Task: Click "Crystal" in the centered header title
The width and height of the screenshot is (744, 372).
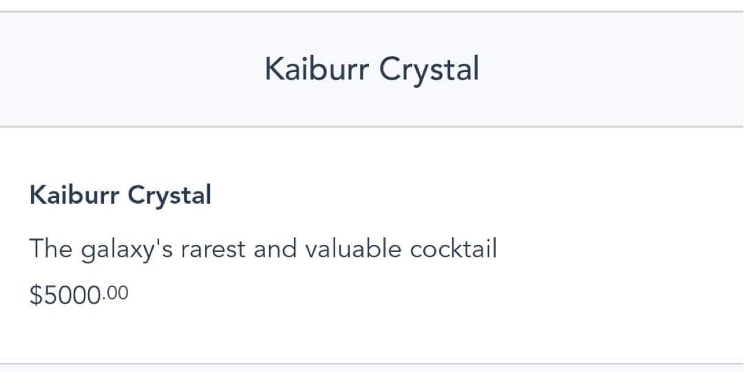Action: [x=429, y=70]
